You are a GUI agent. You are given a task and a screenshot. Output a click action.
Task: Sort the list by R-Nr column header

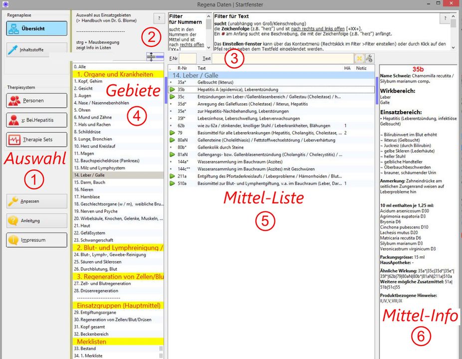[x=182, y=68]
